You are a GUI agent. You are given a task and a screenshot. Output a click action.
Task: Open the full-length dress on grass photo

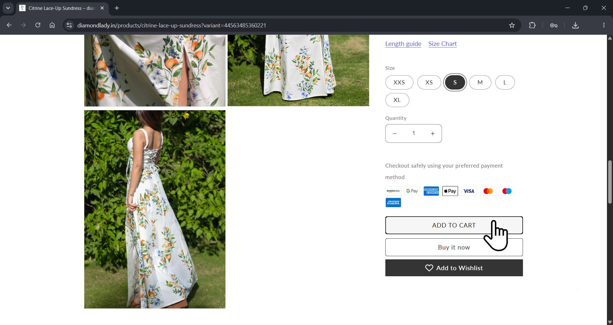coord(298,70)
